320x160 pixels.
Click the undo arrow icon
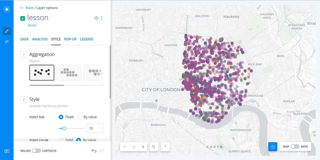94,151
